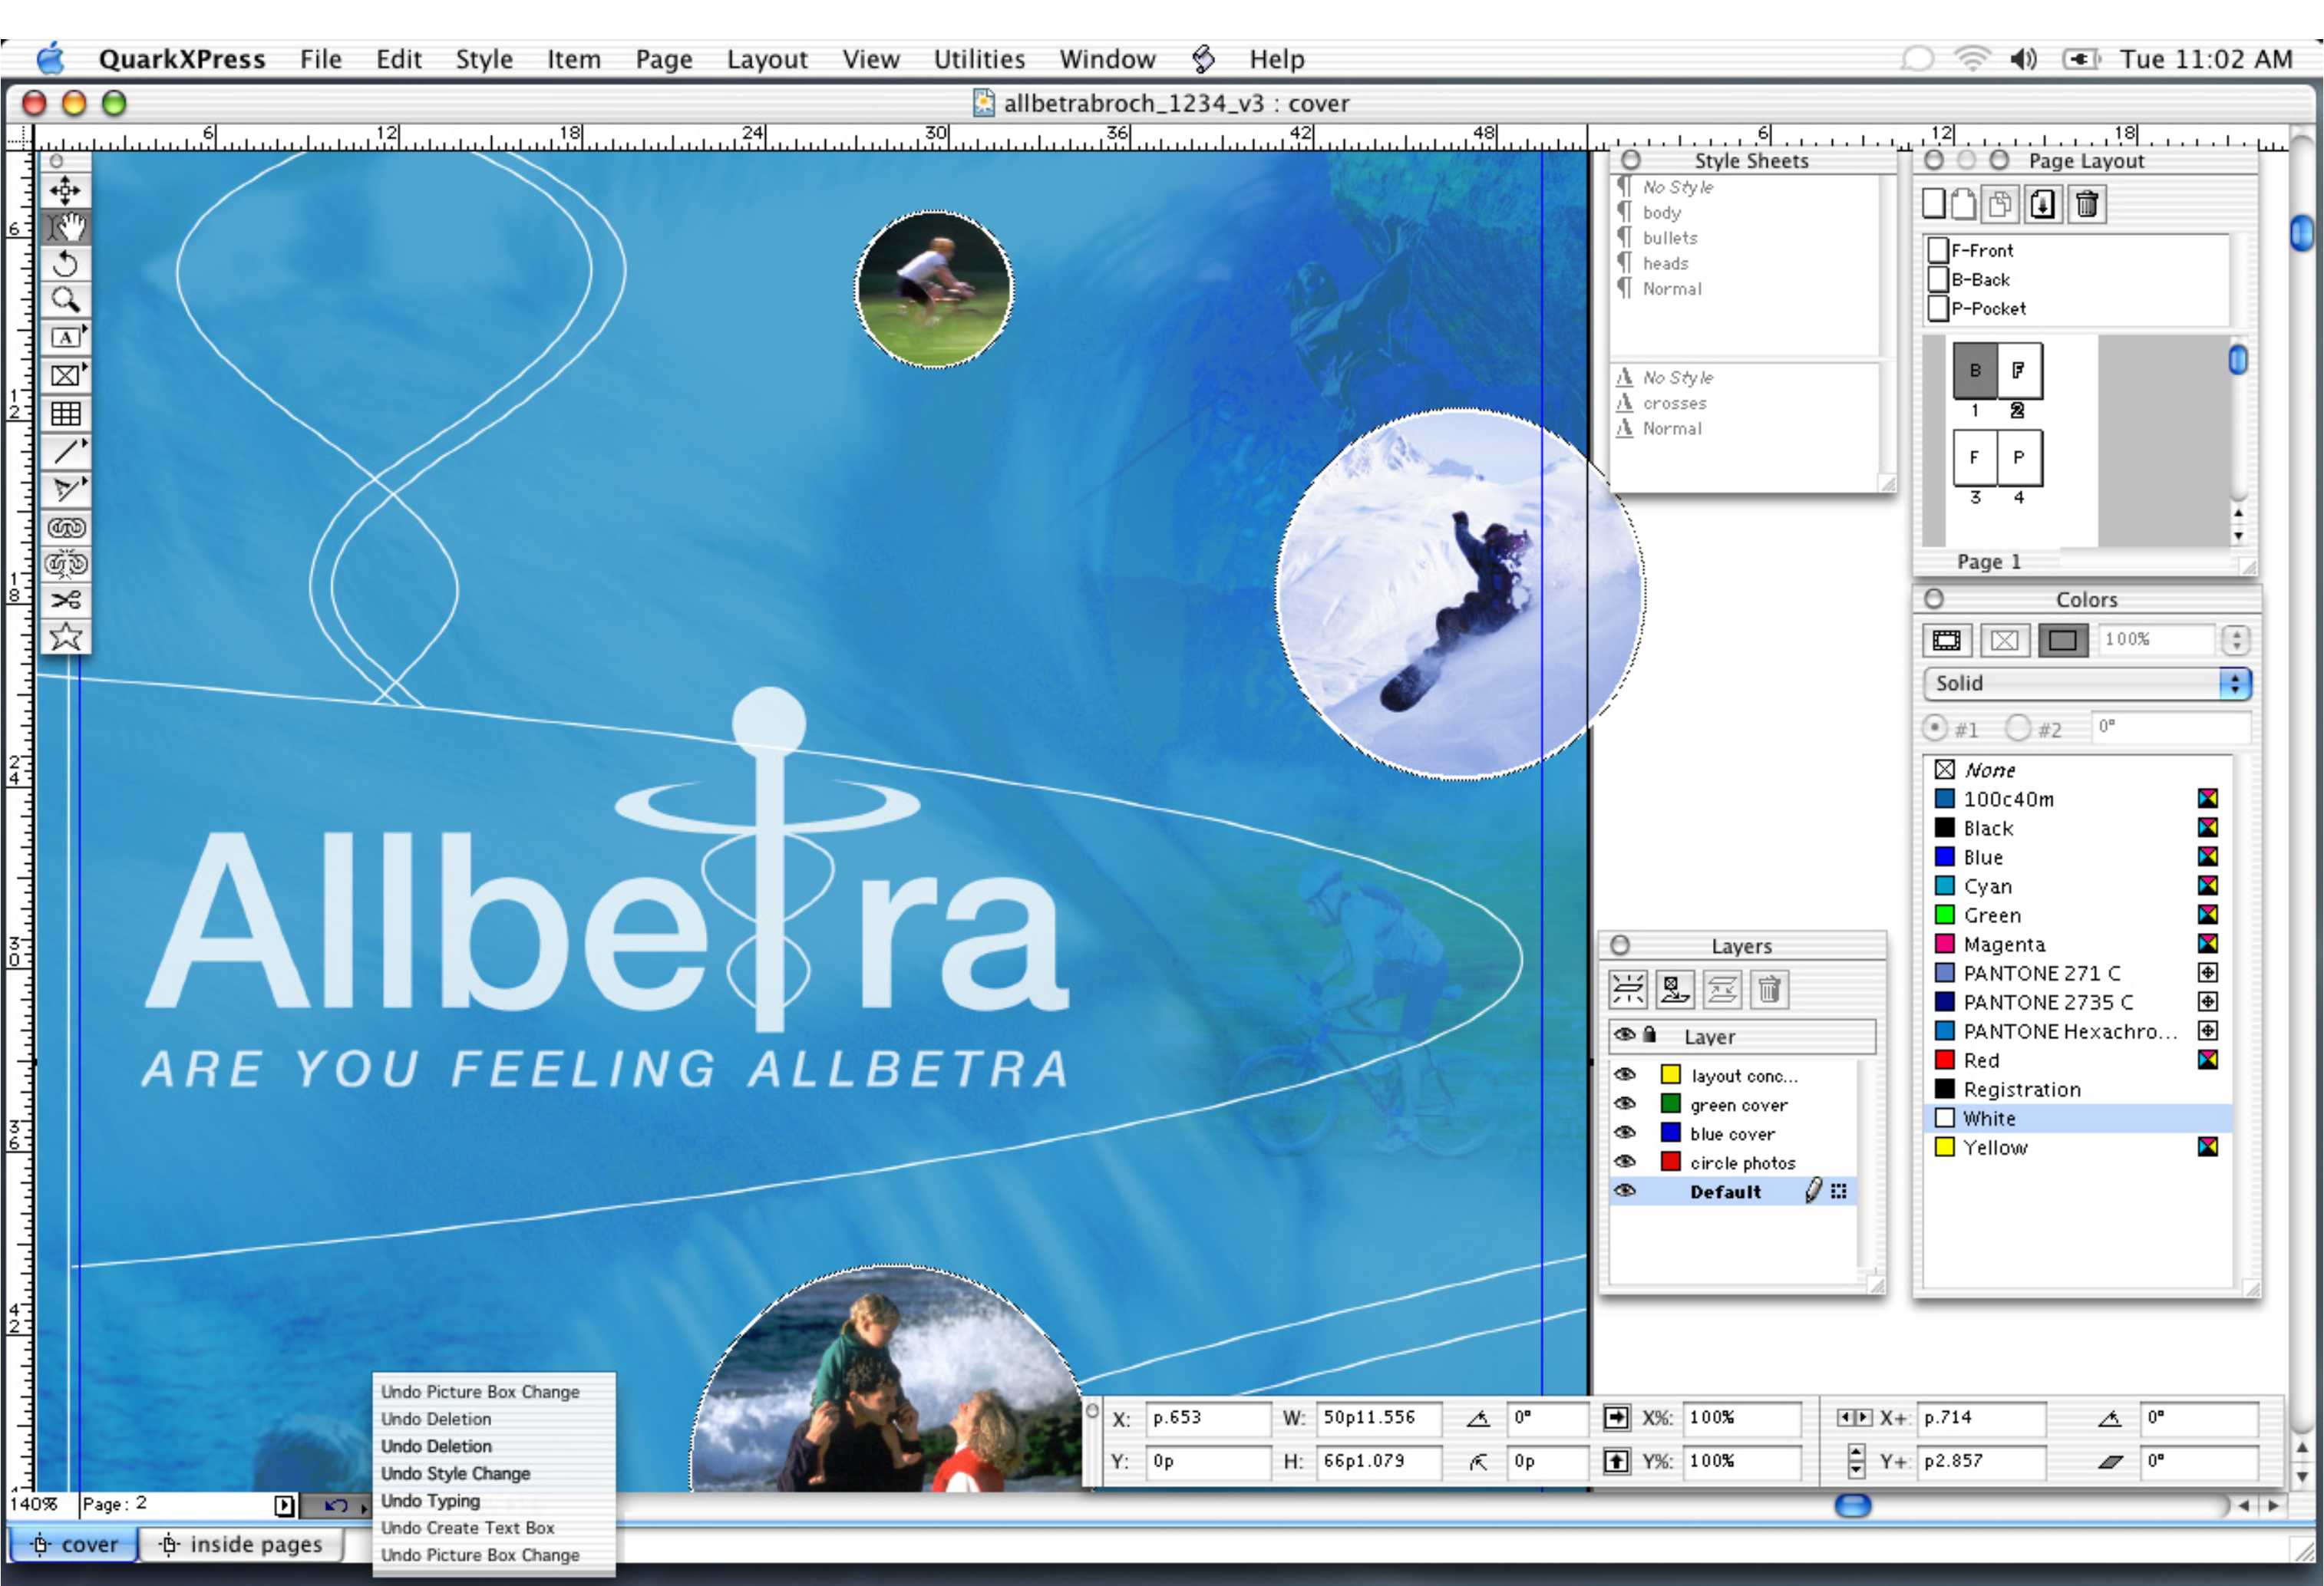Select the Rotation tool

click(x=66, y=264)
